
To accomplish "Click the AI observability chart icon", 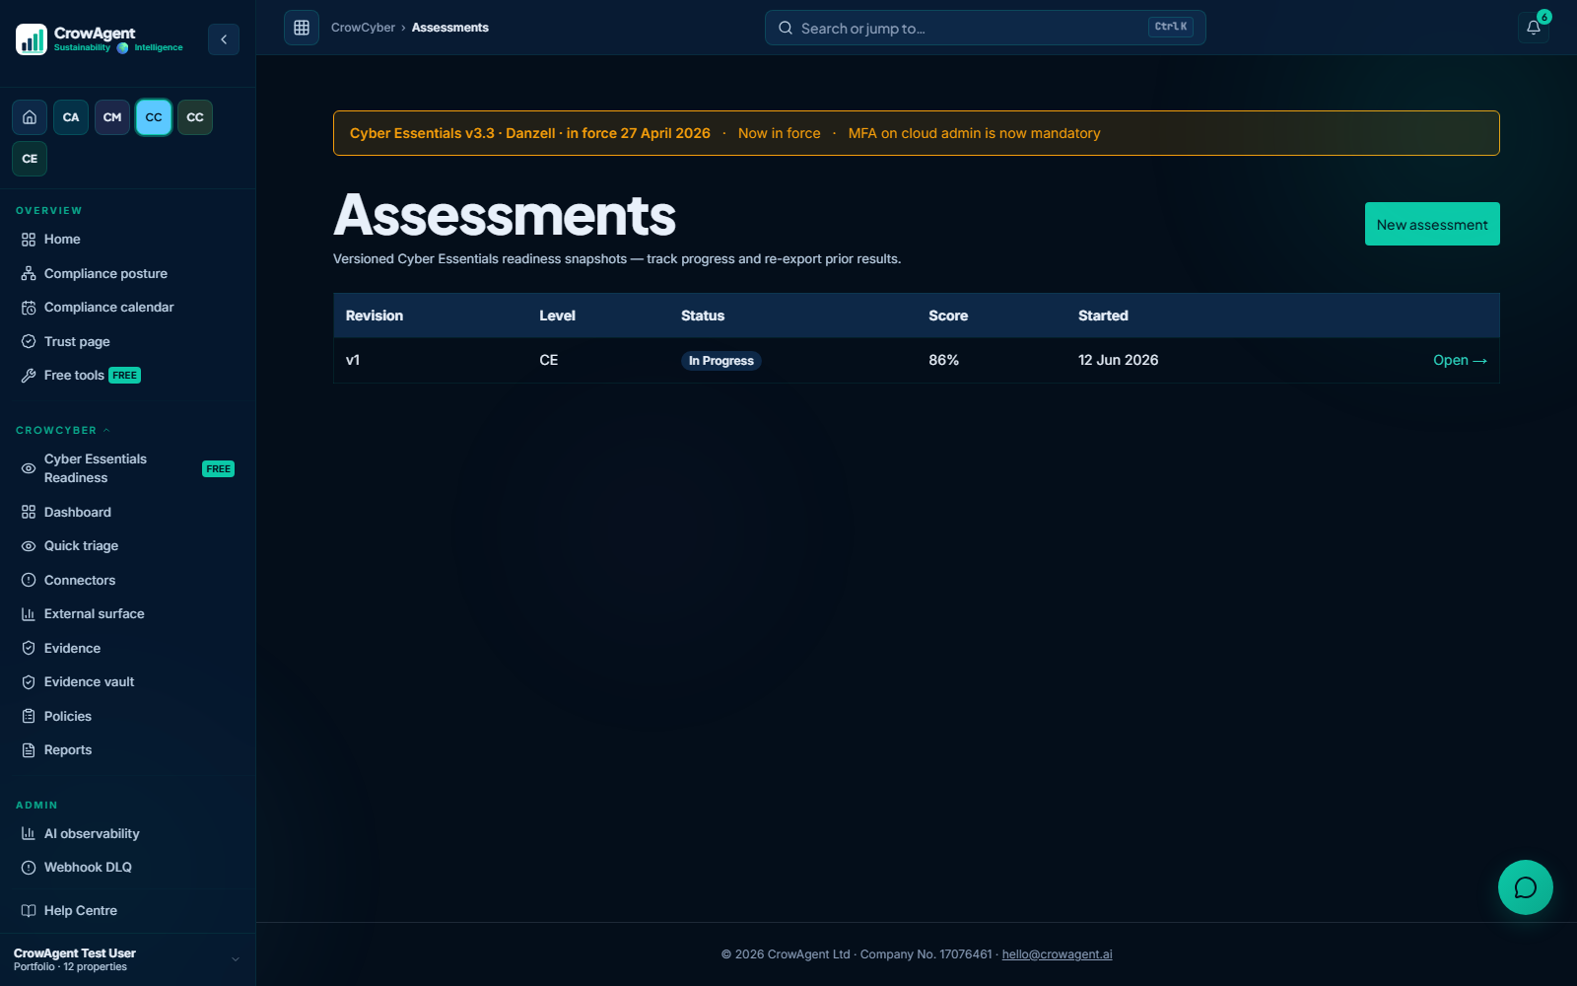I will pos(29,834).
